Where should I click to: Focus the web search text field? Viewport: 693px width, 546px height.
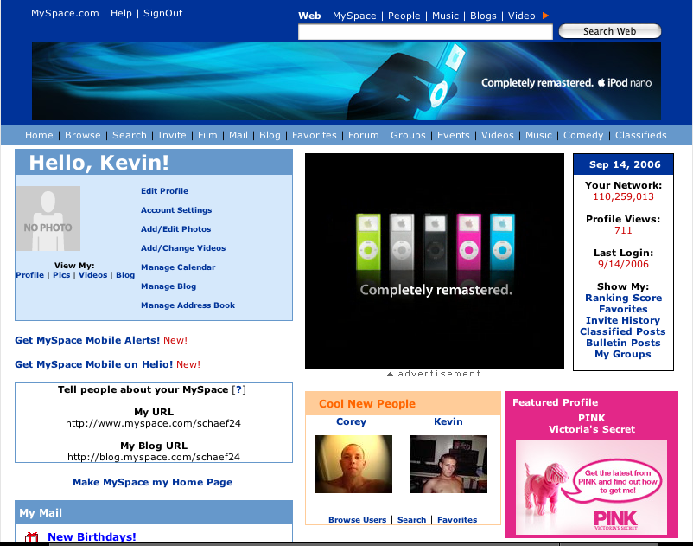coord(425,32)
